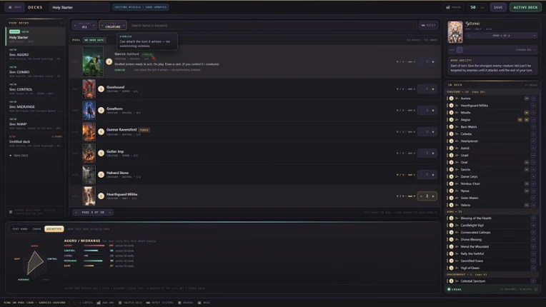
Task: Click the info icon next to Legal status
Action: pos(535,289)
